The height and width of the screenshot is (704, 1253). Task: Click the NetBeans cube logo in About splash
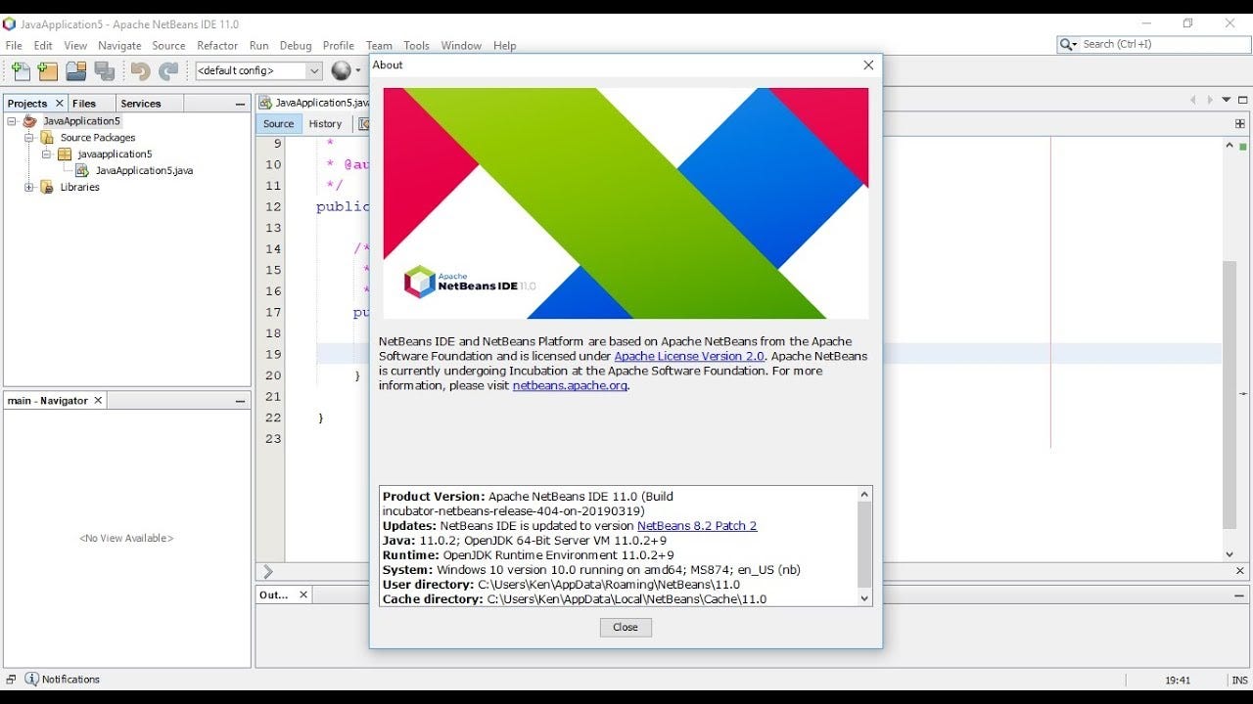[x=419, y=282]
